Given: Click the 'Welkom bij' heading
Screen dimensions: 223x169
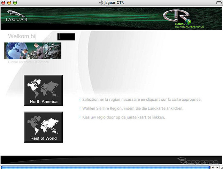Looking at the screenshot, I should pyautogui.click(x=22, y=36).
